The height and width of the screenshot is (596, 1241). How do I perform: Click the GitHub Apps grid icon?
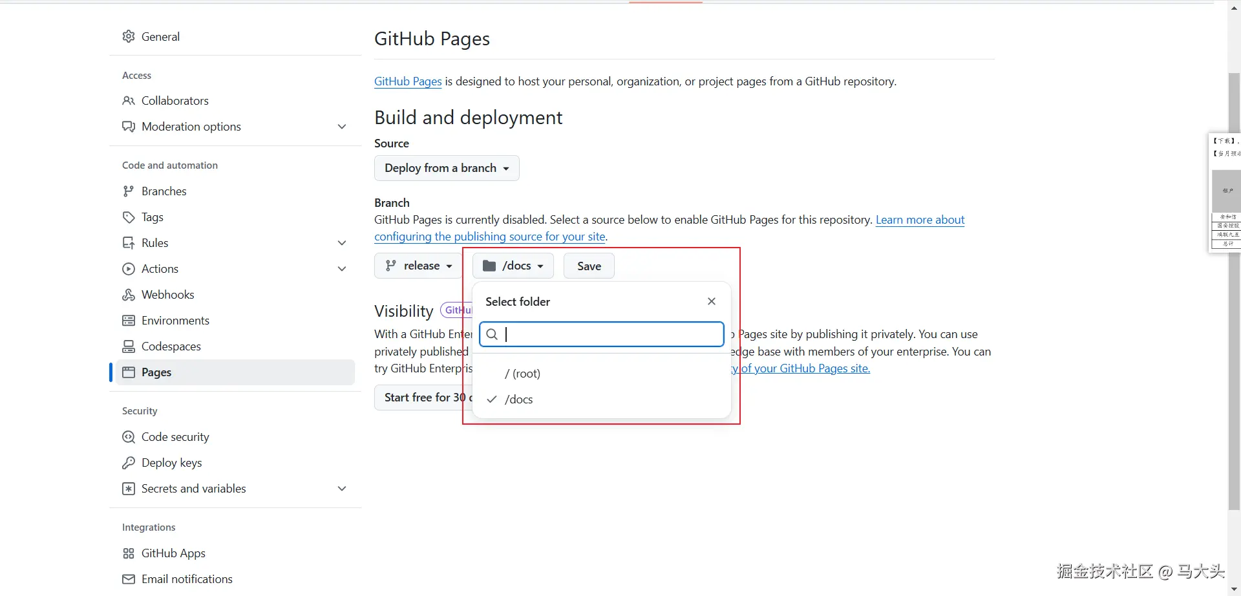129,553
